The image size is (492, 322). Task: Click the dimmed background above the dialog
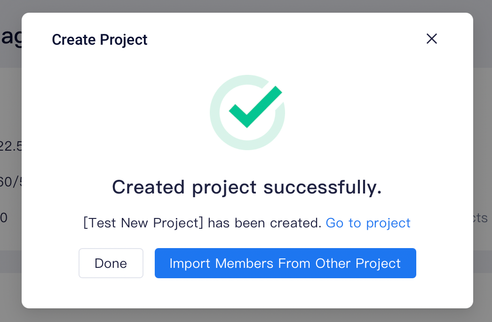[x=246, y=6]
